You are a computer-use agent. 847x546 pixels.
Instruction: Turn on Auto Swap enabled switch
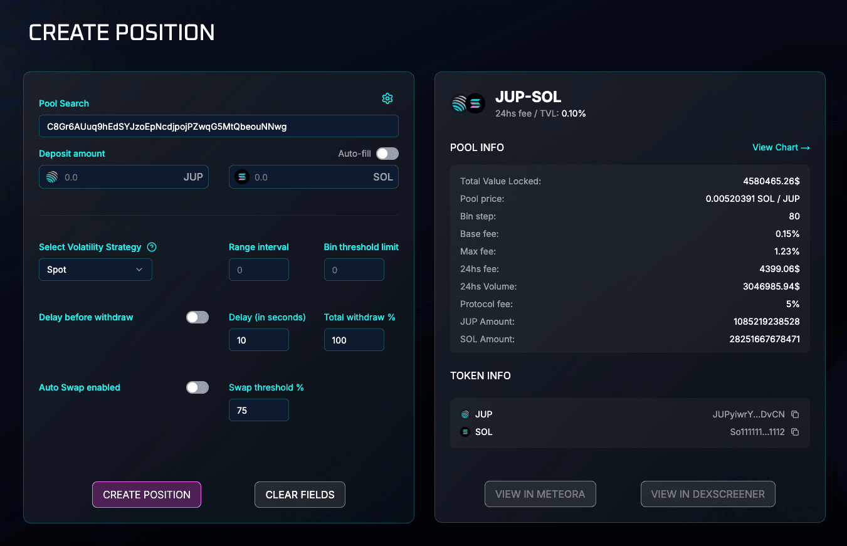[x=197, y=387]
